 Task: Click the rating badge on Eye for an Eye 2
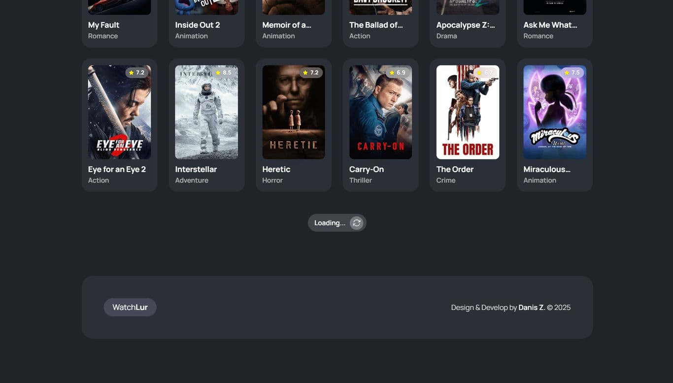(136, 73)
